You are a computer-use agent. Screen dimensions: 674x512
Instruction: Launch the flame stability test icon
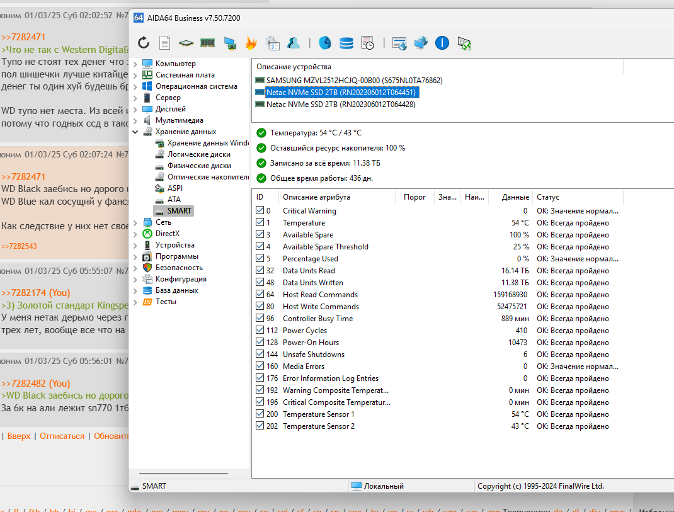251,43
